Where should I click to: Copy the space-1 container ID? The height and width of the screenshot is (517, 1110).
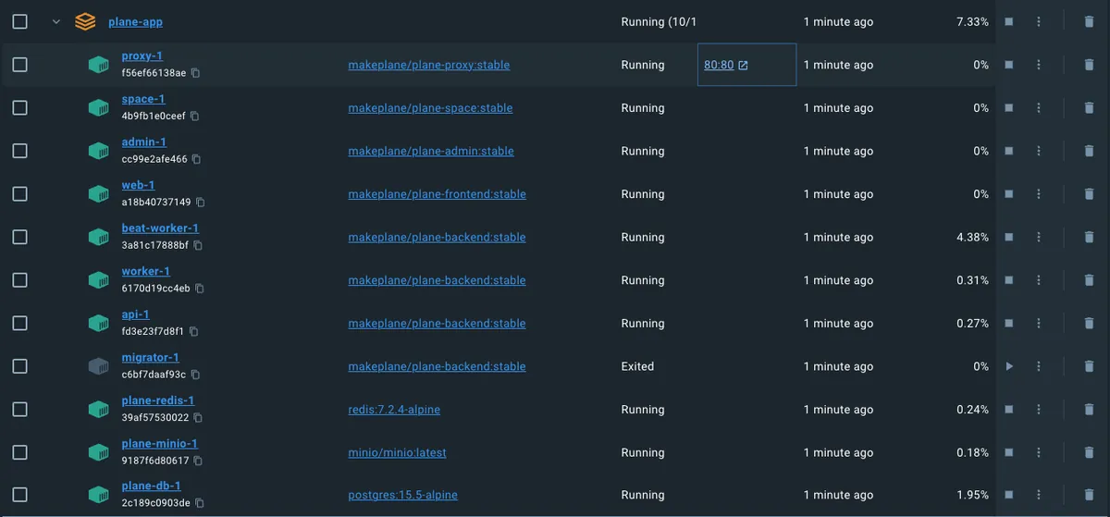point(195,117)
